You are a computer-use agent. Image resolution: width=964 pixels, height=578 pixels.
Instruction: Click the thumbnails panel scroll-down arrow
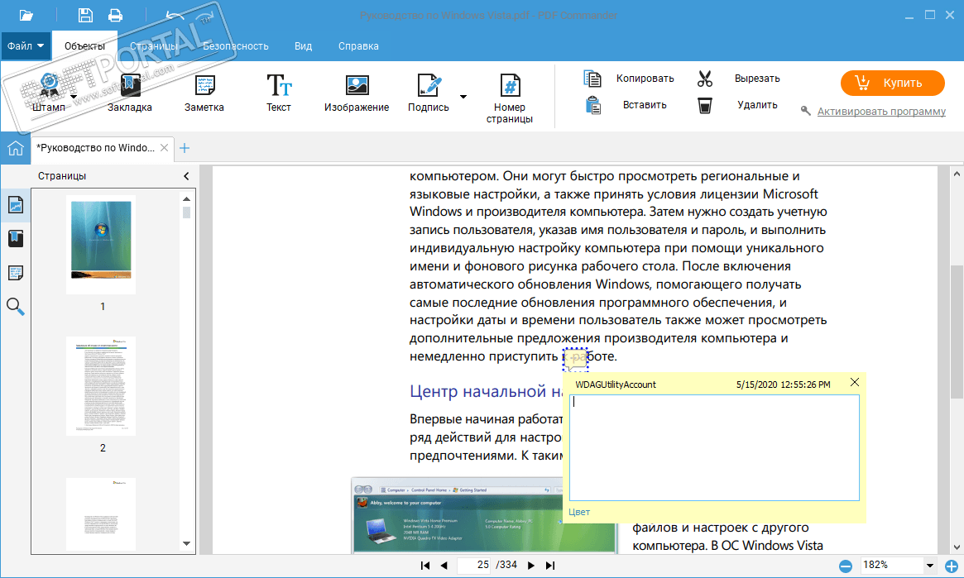click(186, 543)
